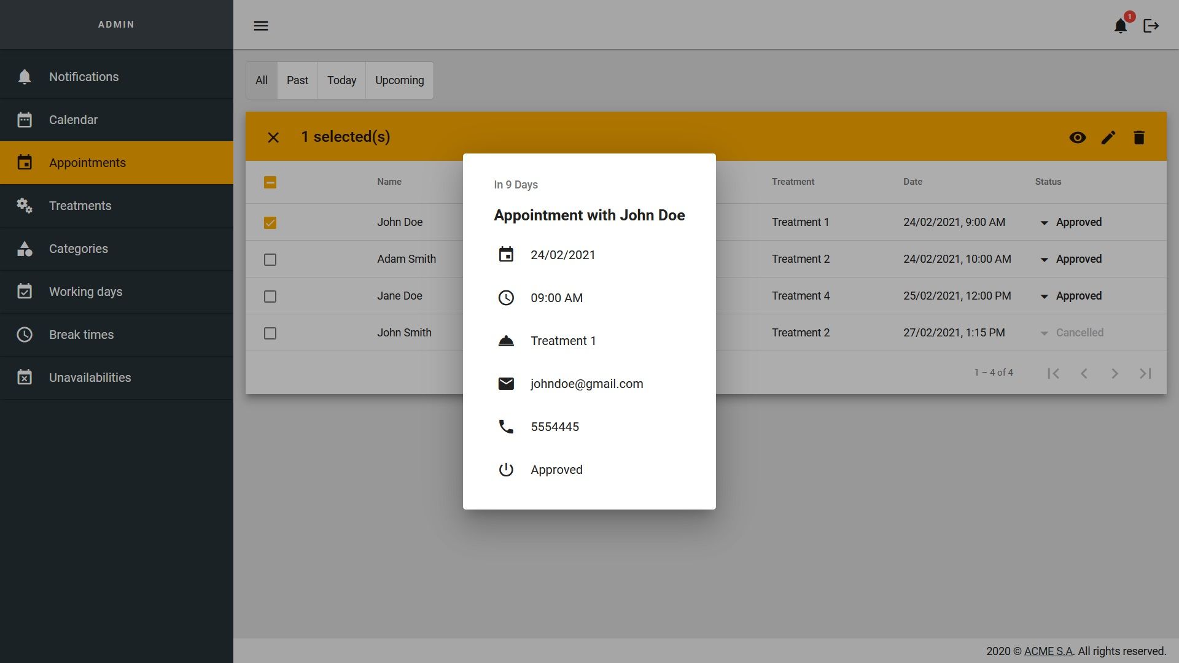Viewport: 1179px width, 663px height.
Task: Clear selection with the X icon
Action: [x=273, y=138]
